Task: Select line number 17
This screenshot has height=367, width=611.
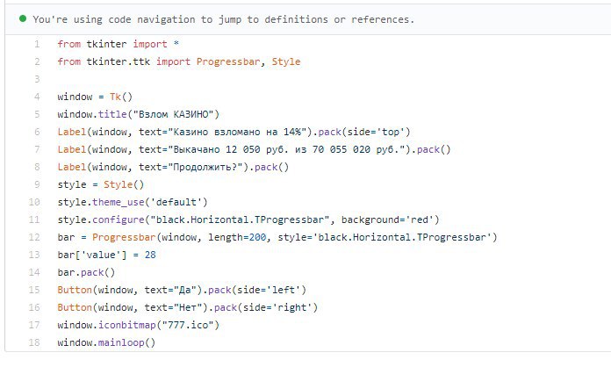Action: pos(34,325)
